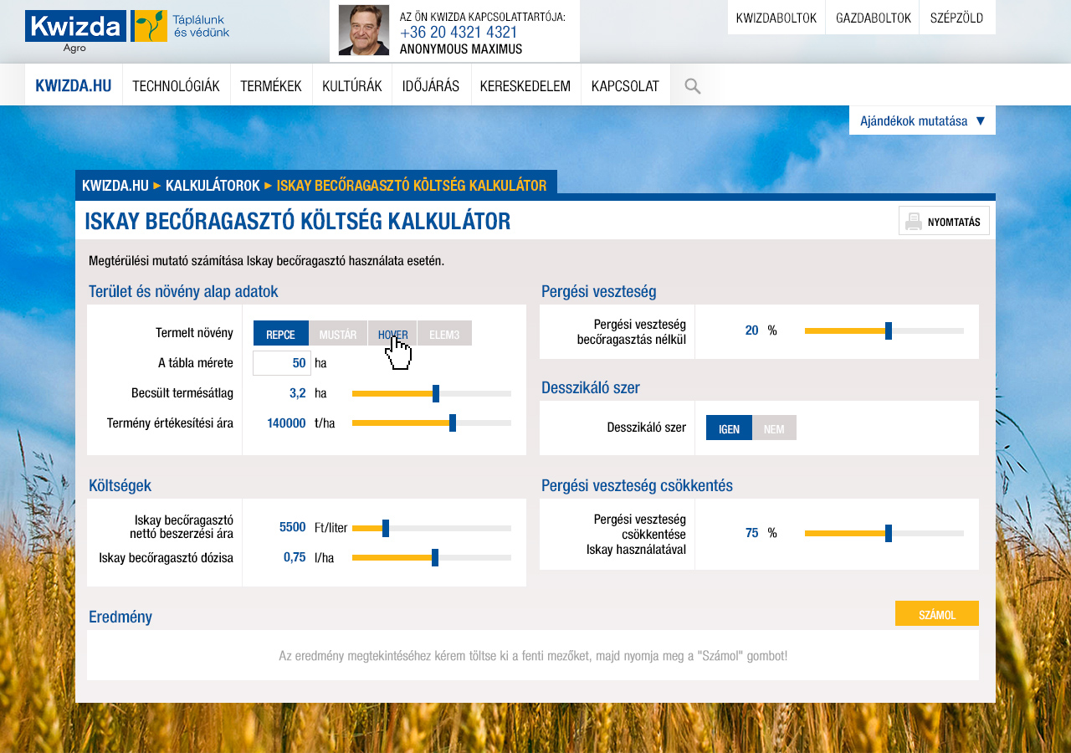Click the Eredmény section heading
The width and height of the screenshot is (1071, 753).
[x=120, y=617]
